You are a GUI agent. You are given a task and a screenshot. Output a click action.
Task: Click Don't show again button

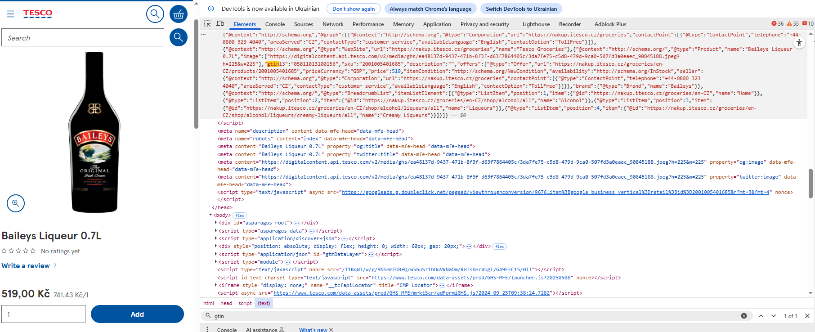click(354, 9)
